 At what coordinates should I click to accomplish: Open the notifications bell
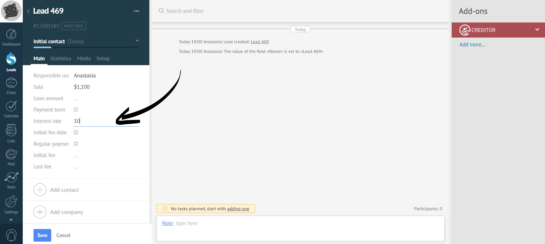coord(11,235)
